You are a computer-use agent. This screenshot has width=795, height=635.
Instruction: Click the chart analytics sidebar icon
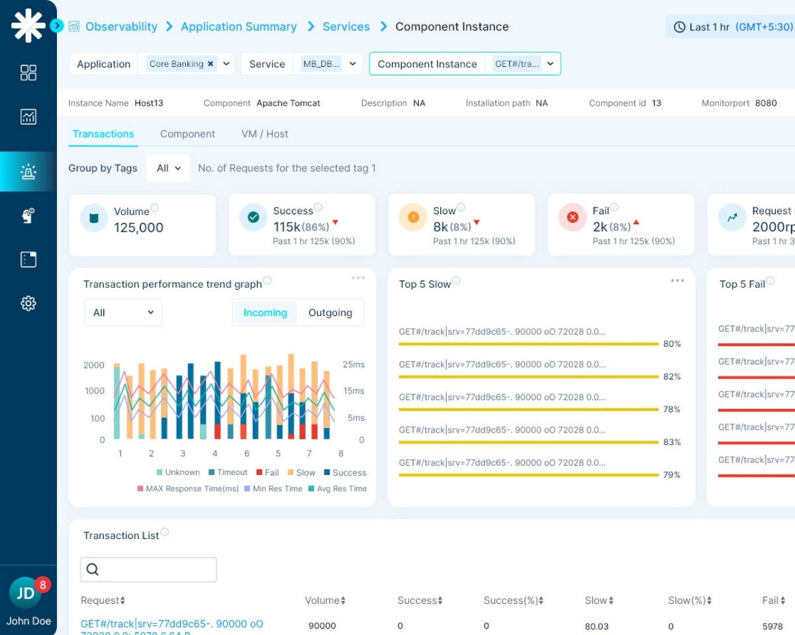tap(28, 117)
